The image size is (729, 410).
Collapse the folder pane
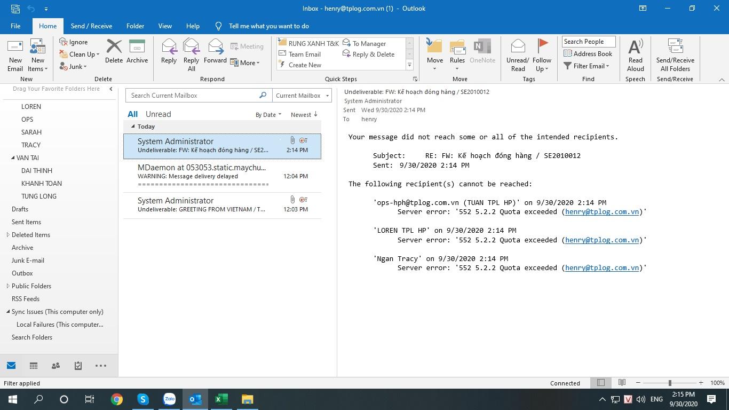pos(111,89)
